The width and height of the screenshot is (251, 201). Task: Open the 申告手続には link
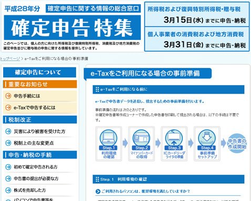tap(27, 96)
